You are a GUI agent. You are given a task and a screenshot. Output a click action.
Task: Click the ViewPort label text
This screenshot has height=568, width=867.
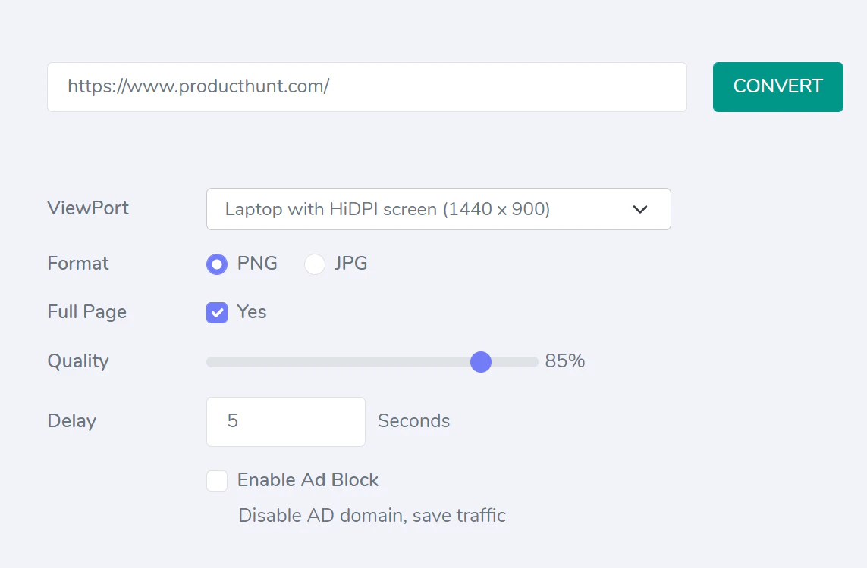(x=87, y=208)
